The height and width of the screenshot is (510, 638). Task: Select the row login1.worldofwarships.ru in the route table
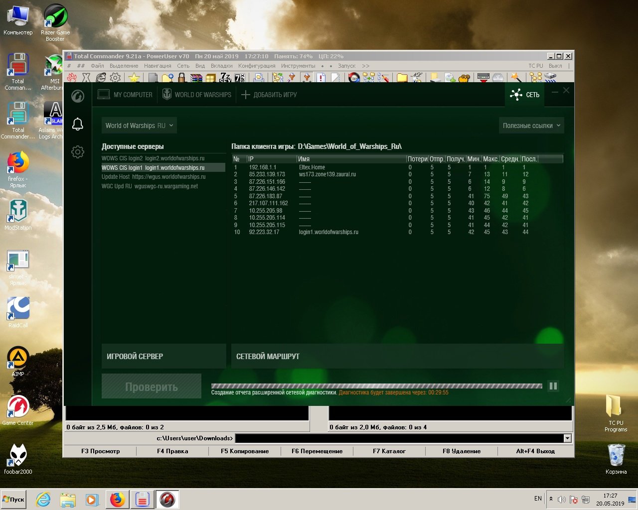point(398,232)
